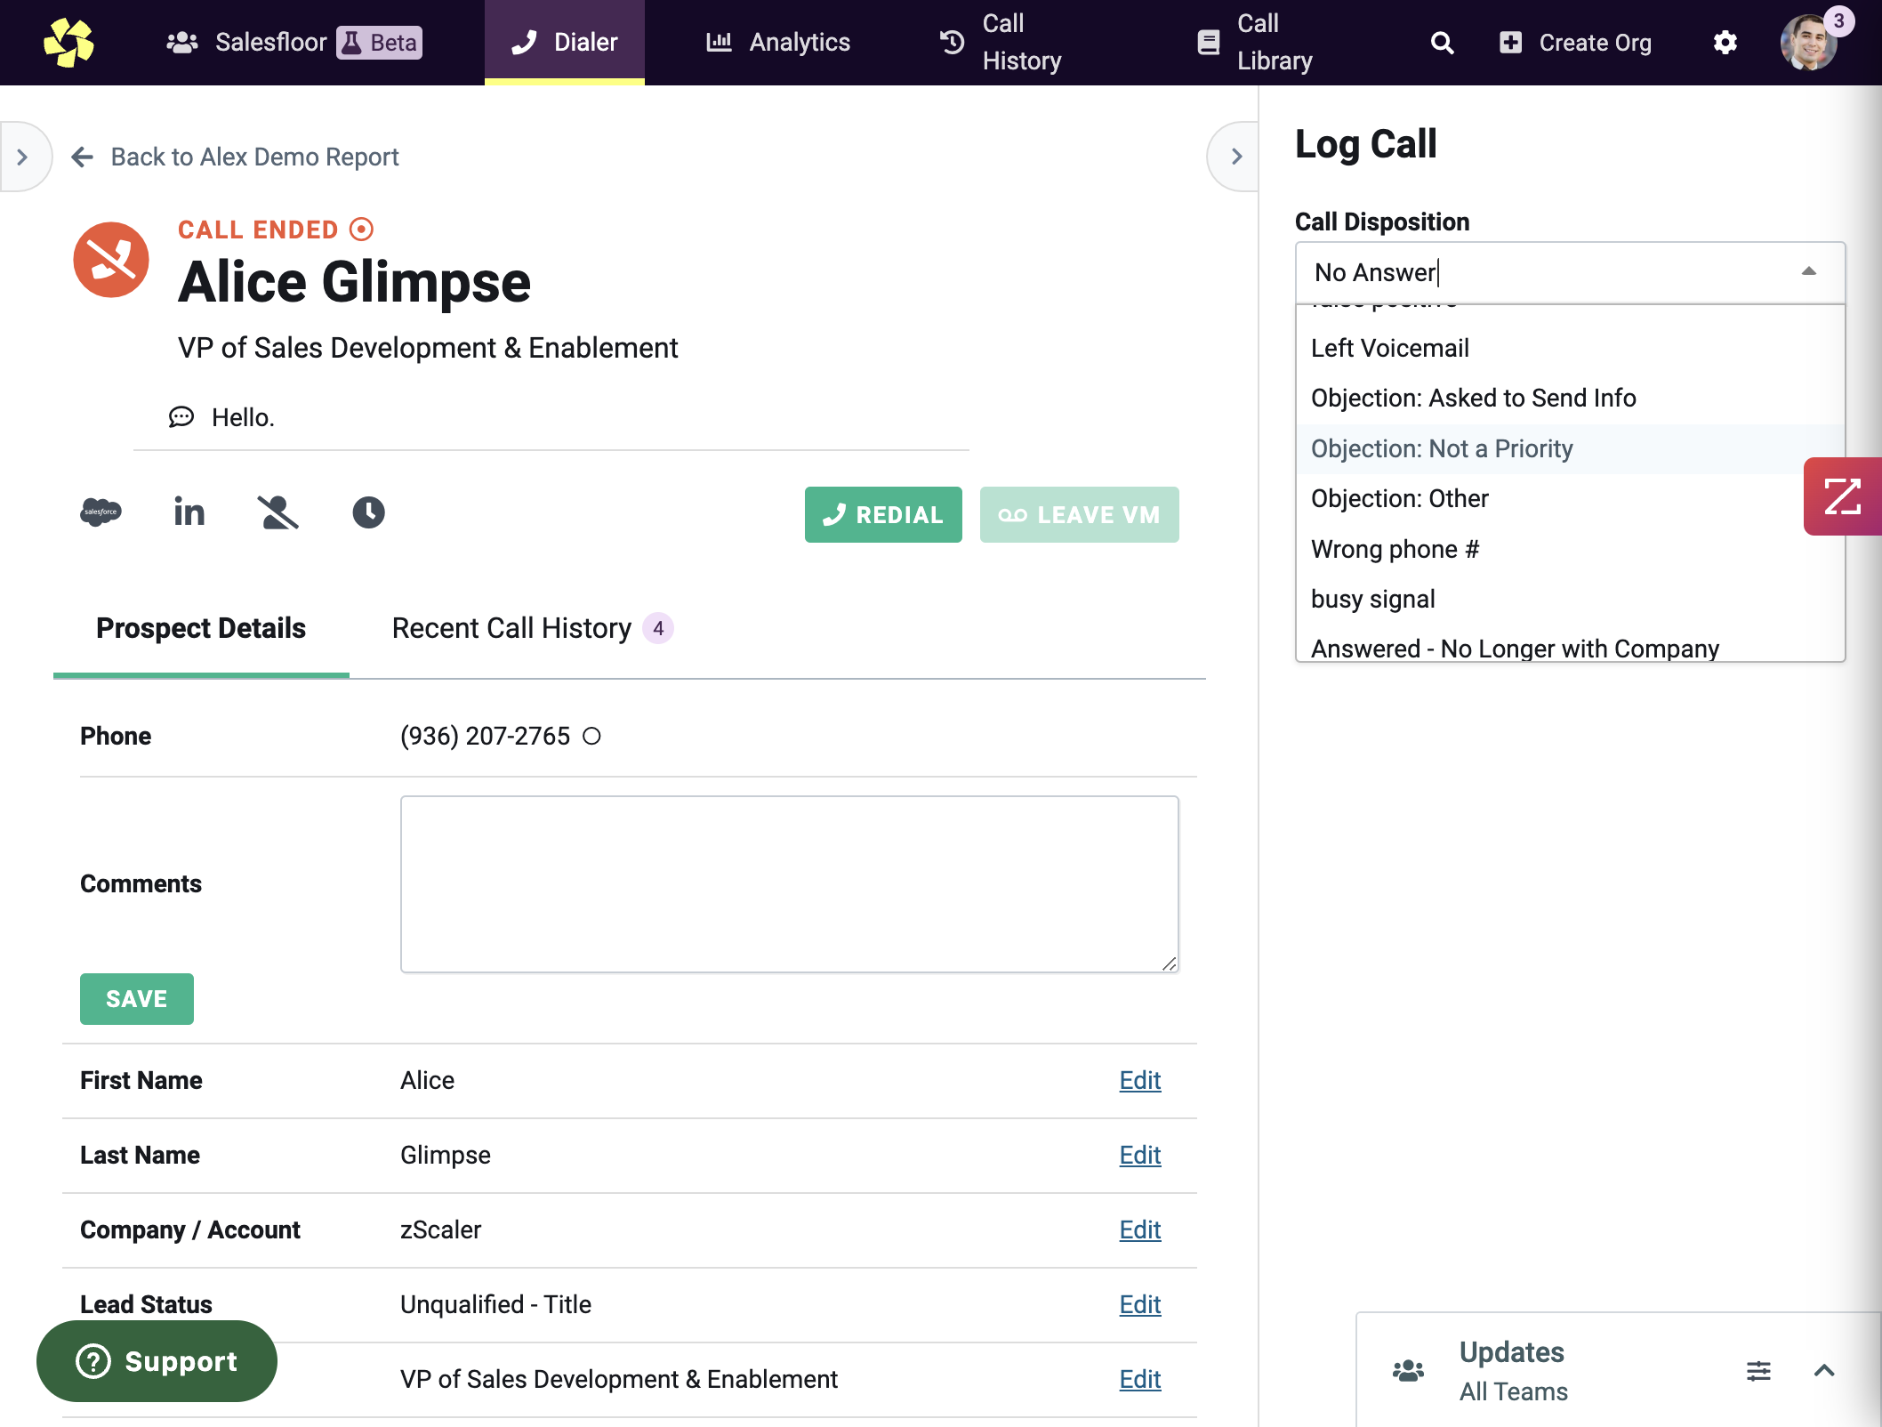Click the Updates teams people icon
This screenshot has height=1427, width=1882.
[x=1408, y=1371]
